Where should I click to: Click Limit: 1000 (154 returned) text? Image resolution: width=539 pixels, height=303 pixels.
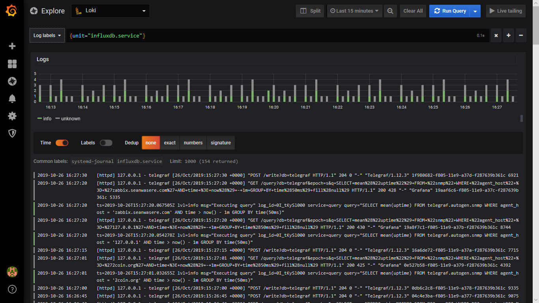click(204, 161)
